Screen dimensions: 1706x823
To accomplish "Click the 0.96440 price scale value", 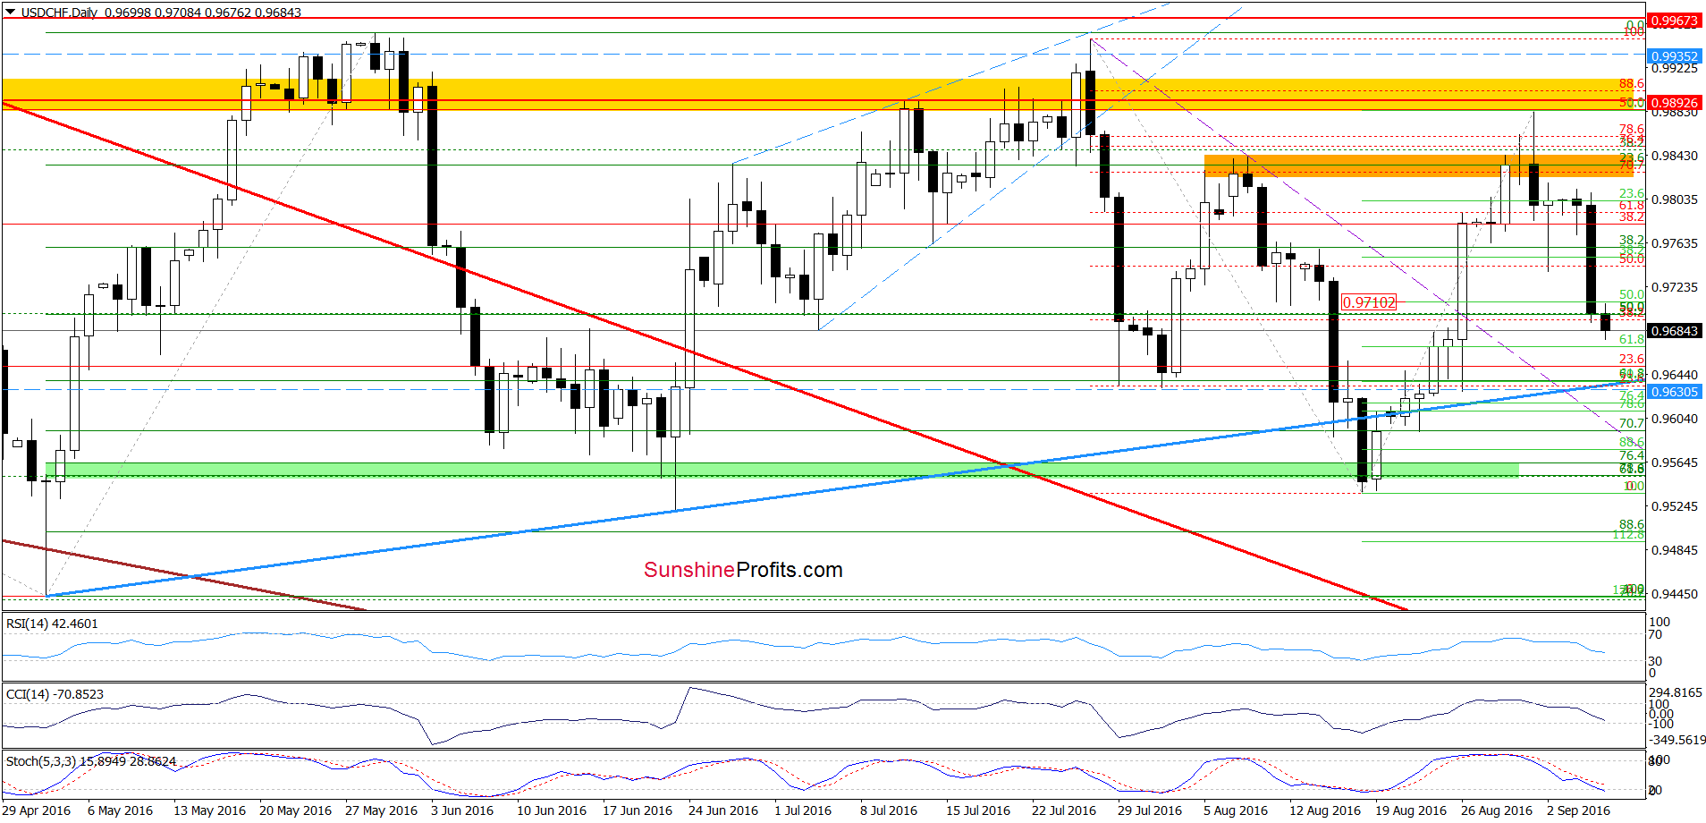I will [1674, 375].
